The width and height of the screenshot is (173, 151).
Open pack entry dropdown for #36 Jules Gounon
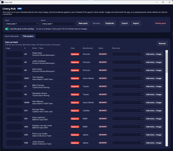click(128, 143)
